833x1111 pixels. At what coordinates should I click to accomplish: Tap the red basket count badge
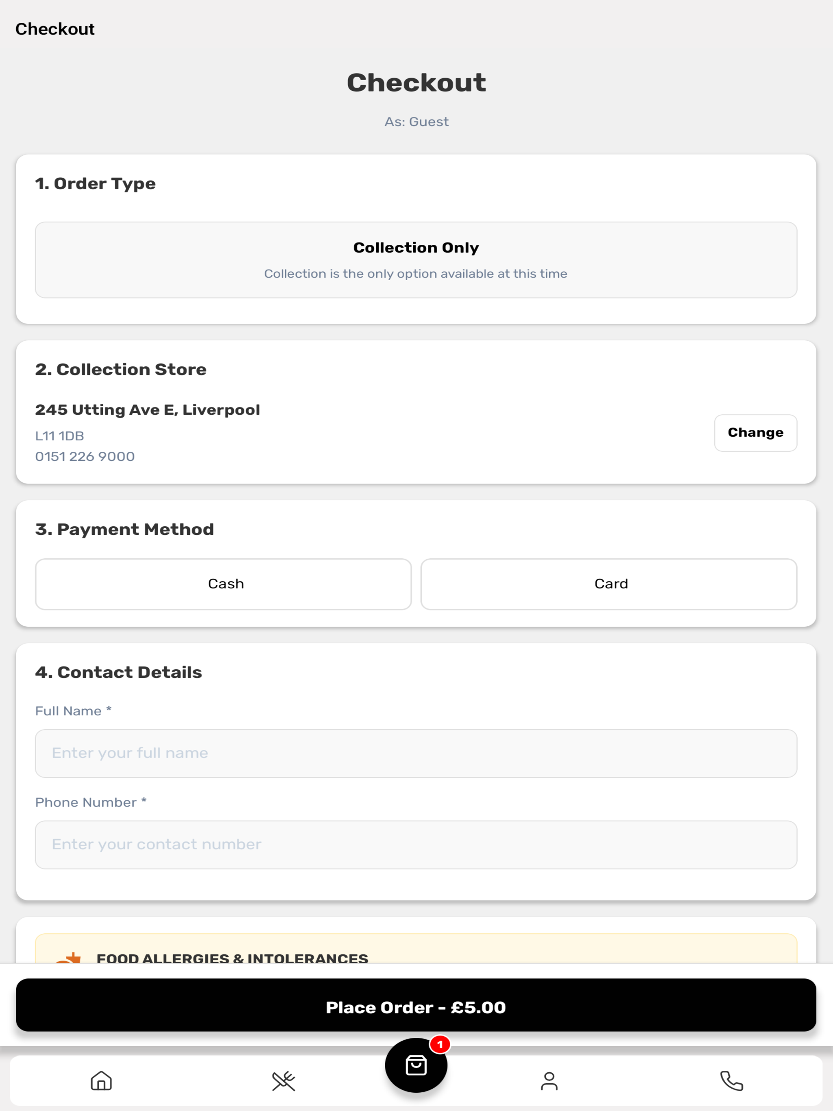point(440,1045)
